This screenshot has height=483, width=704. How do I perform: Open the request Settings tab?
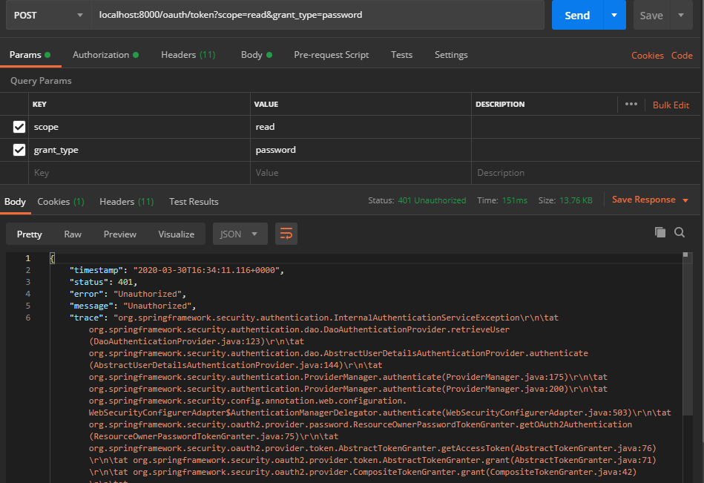[451, 55]
